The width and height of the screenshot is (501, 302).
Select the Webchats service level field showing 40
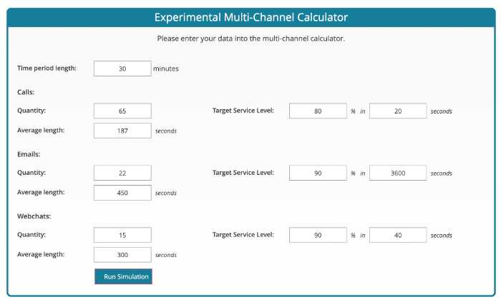[398, 235]
